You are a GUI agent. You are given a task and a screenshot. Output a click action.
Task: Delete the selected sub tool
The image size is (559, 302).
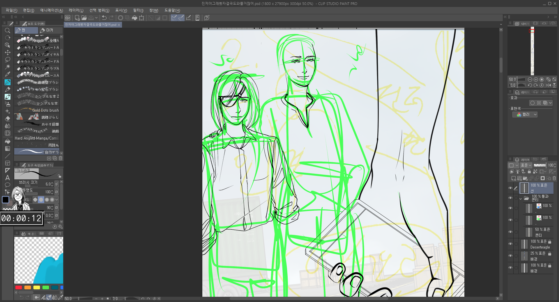61,158
